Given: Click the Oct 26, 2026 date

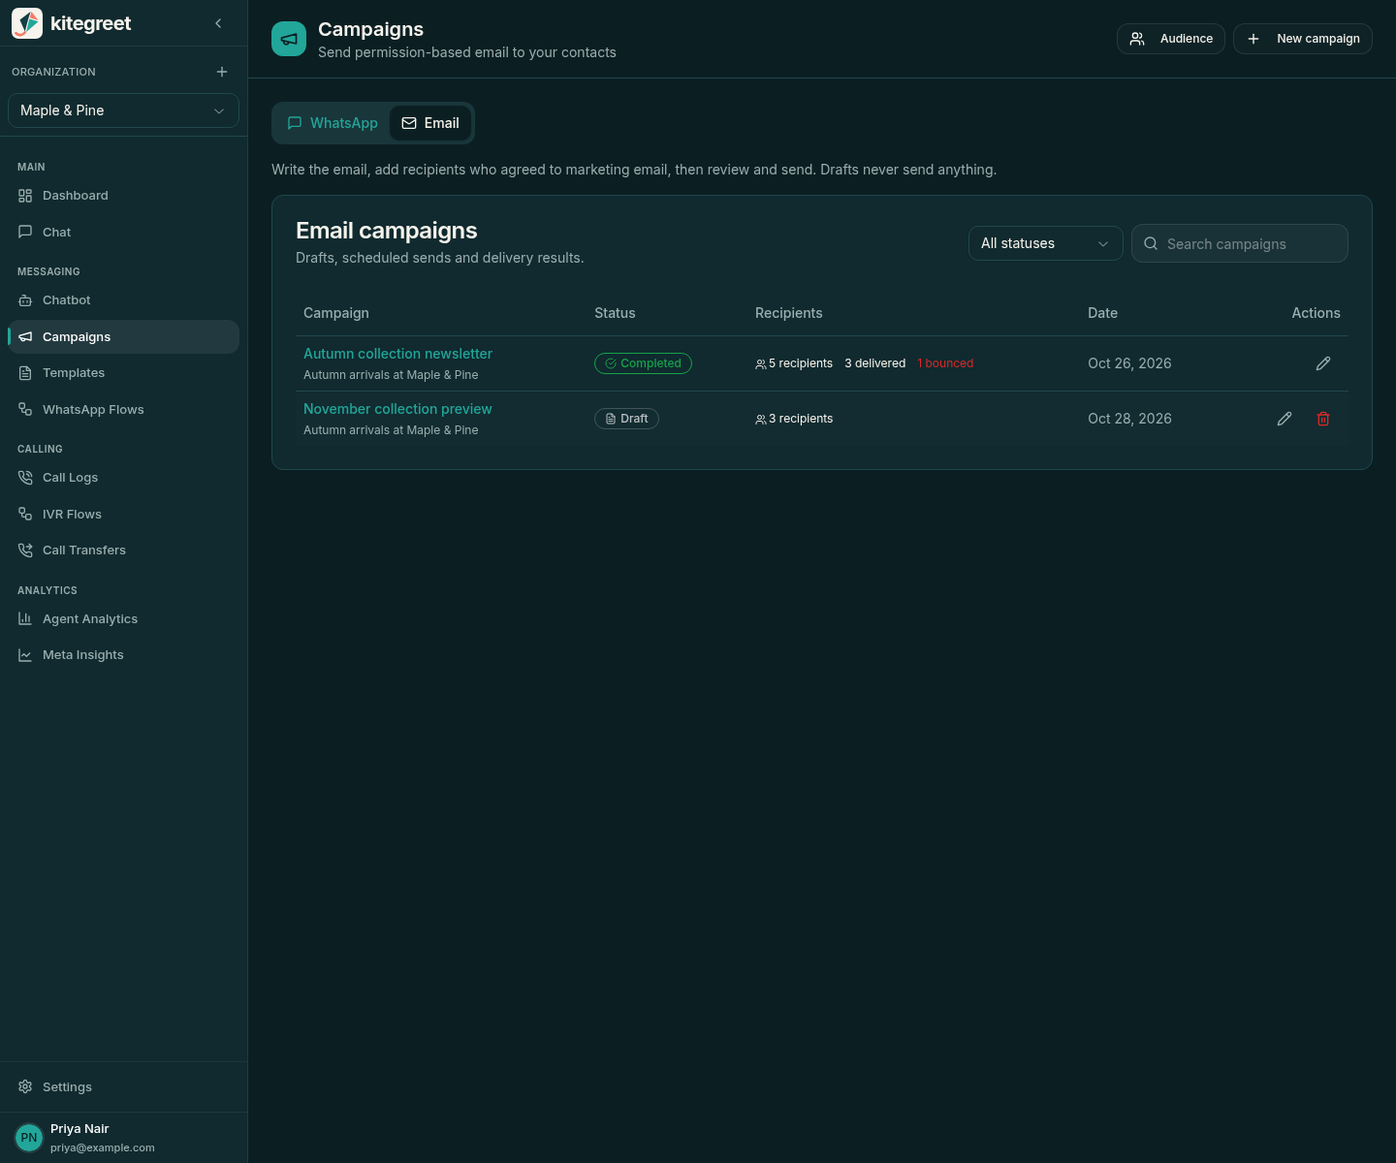Looking at the screenshot, I should [1129, 363].
